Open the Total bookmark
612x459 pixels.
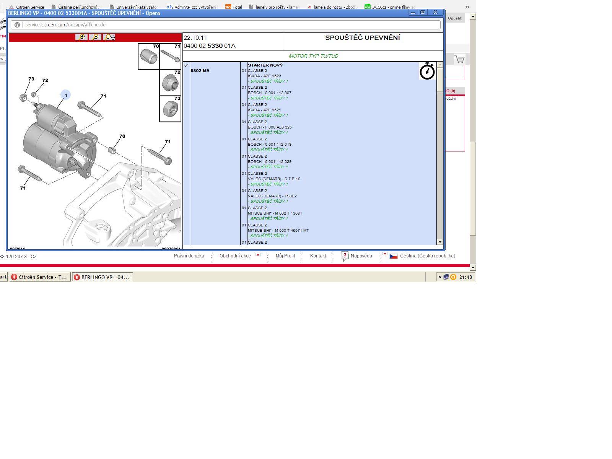(x=233, y=7)
